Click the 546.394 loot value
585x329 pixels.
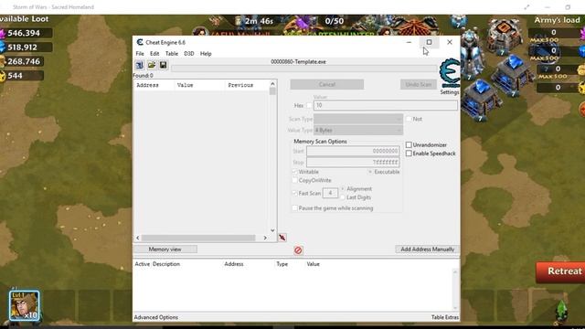pyautogui.click(x=24, y=33)
